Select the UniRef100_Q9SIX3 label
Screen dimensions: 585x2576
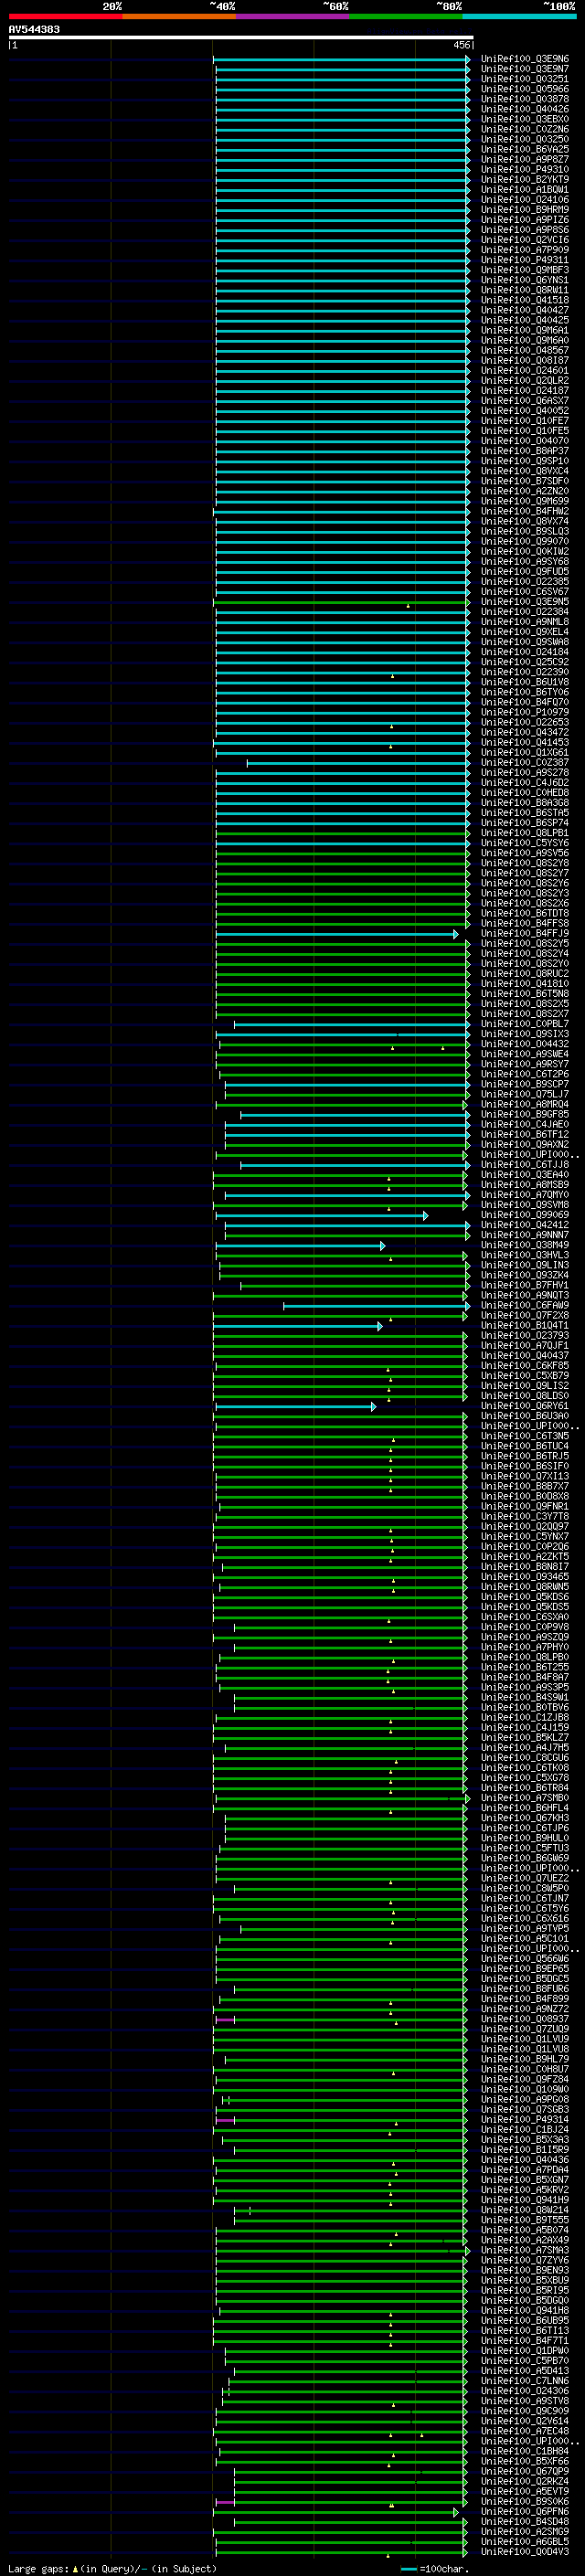[524, 1034]
